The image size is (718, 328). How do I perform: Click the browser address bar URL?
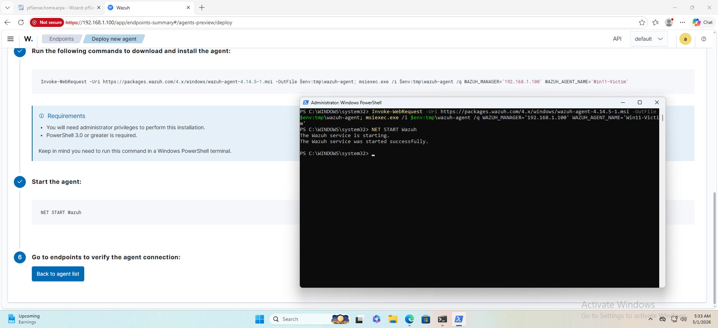click(x=149, y=22)
